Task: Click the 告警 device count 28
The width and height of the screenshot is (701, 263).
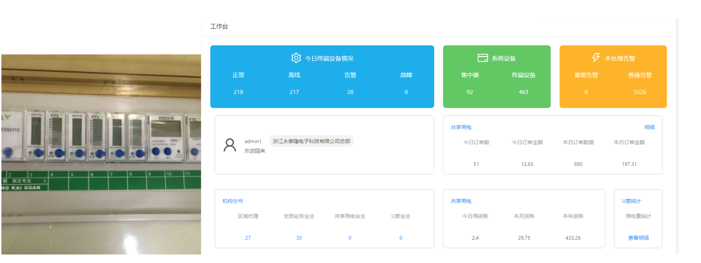Action: pos(350,92)
